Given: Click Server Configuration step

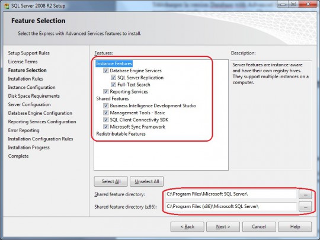Looking at the screenshot, I should [29, 104].
